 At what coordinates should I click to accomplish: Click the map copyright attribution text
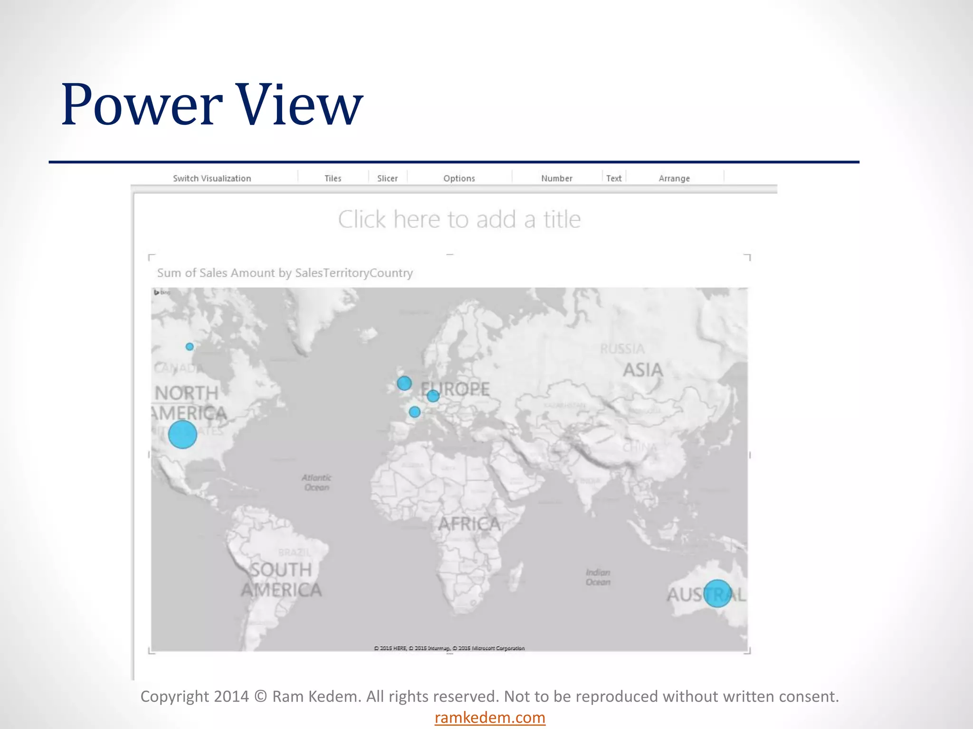click(x=449, y=648)
